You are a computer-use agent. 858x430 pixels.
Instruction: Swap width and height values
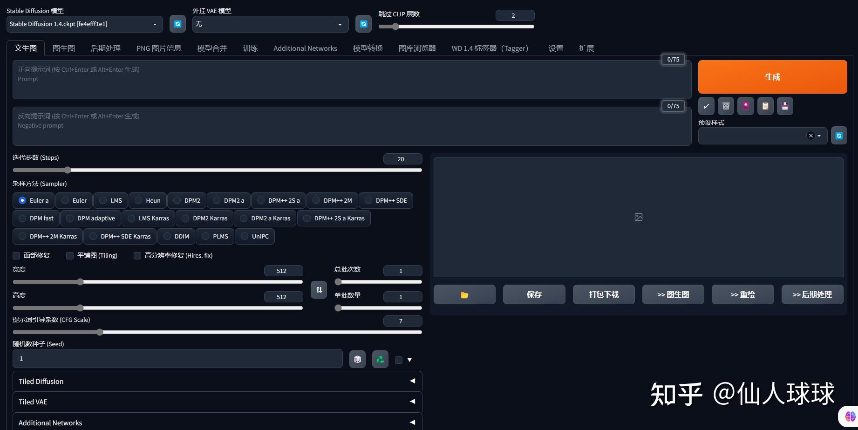coord(319,290)
